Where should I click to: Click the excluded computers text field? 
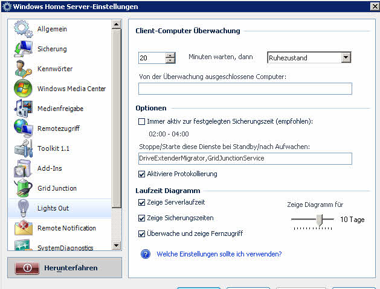pos(245,89)
